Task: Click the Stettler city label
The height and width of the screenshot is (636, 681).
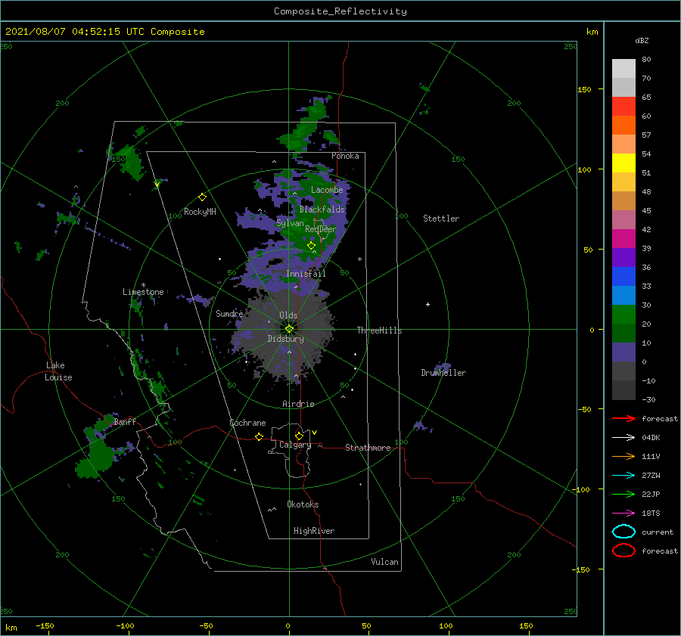Action: pyautogui.click(x=441, y=219)
